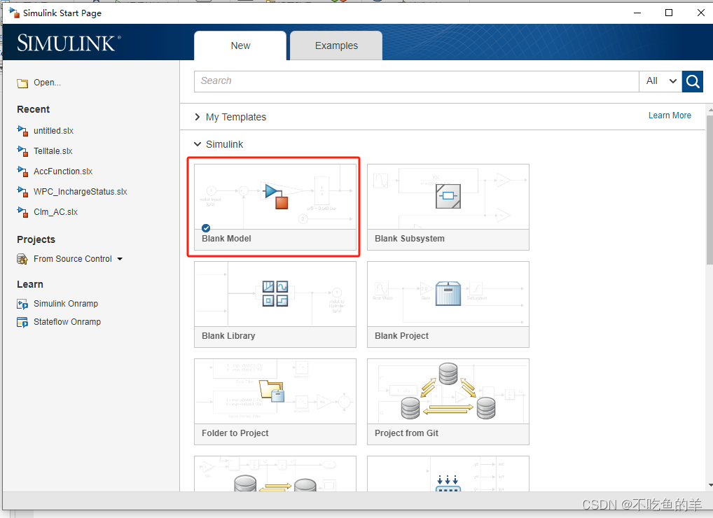The image size is (713, 518).
Task: Open recent file AccFunction.slx
Action: pos(63,171)
